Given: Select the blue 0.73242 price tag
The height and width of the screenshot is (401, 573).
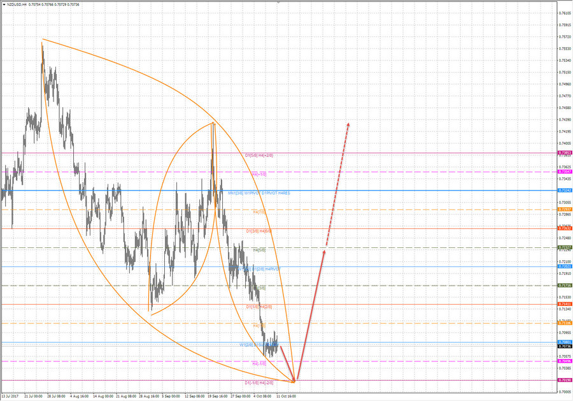Looking at the screenshot, I should tap(565, 190).
